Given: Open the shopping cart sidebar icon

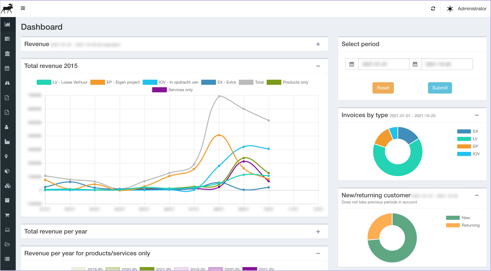Looking at the screenshot, I should [7, 215].
